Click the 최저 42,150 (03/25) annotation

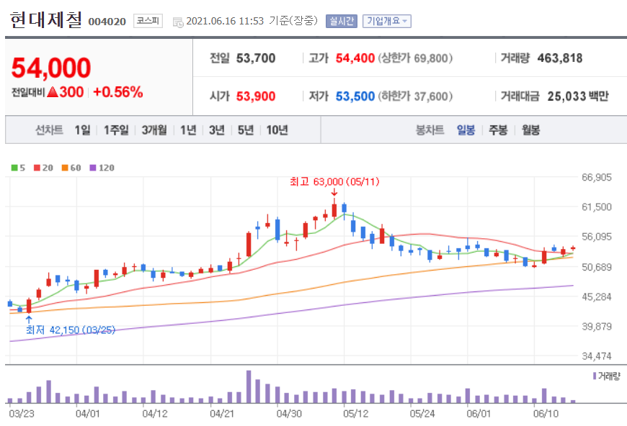(71, 330)
